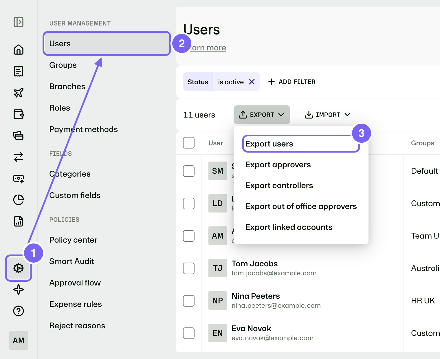Click the pie chart analytics icon
Image resolution: width=440 pixels, height=359 pixels.
pos(19,200)
